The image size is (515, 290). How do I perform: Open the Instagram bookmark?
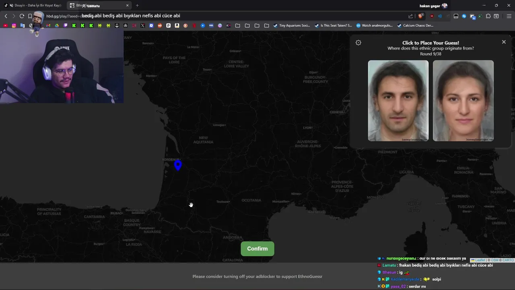click(x=14, y=25)
